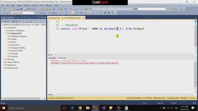The width and height of the screenshot is (198, 111).
Task: Expand the System Databases folder
Action: pos(6,31)
